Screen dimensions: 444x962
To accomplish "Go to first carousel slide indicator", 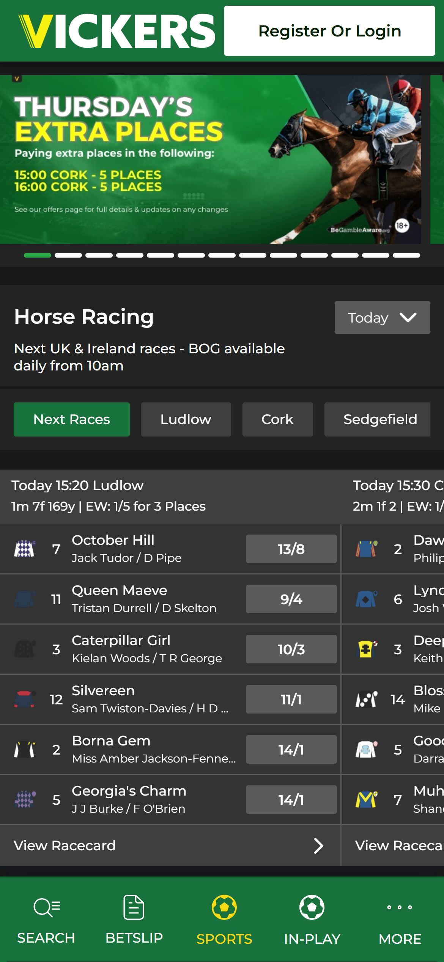I will click(38, 255).
